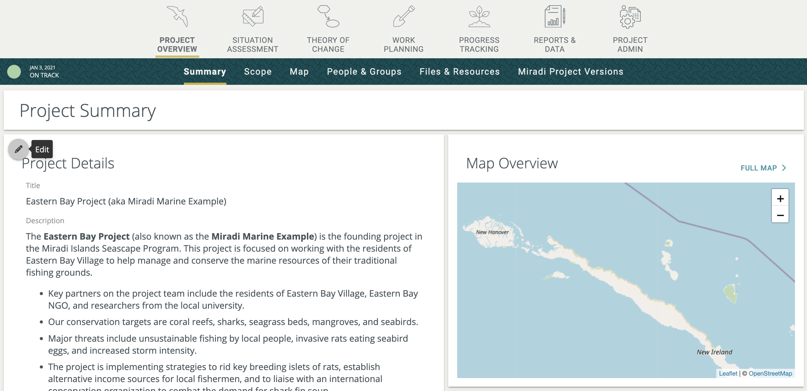Open Reports & Data chart icon

[x=554, y=17]
